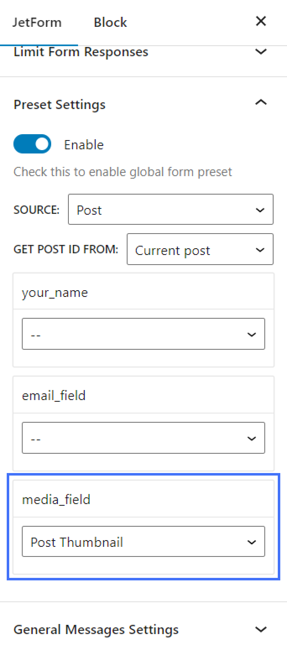Open the your_name preset dropdown

143,334
